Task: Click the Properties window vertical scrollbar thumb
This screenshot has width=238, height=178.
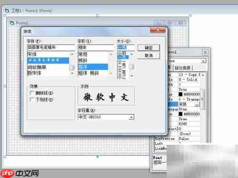Action: [203, 99]
